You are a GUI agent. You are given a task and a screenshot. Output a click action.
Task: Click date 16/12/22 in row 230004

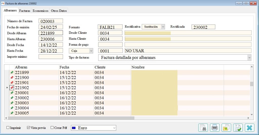point(68,108)
